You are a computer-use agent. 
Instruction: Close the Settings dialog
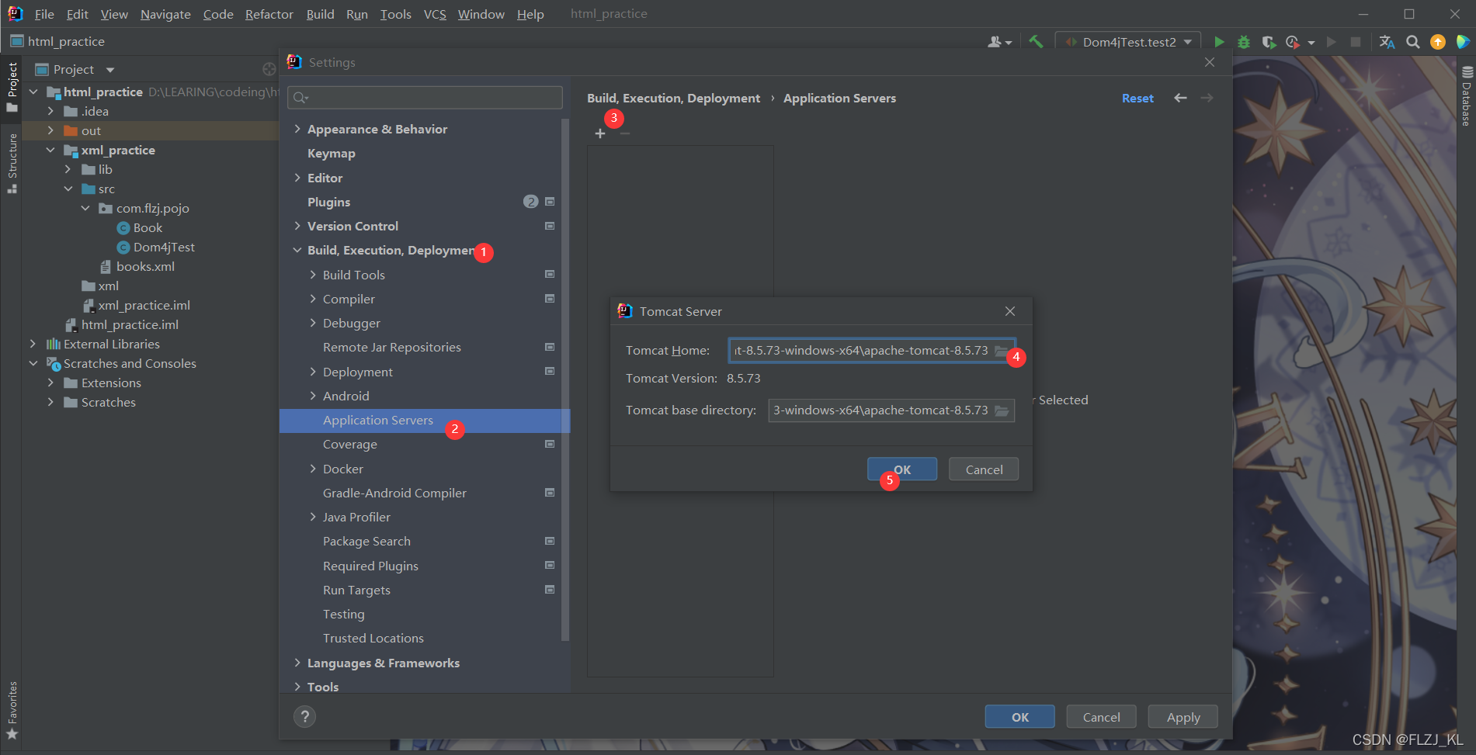(x=1210, y=62)
